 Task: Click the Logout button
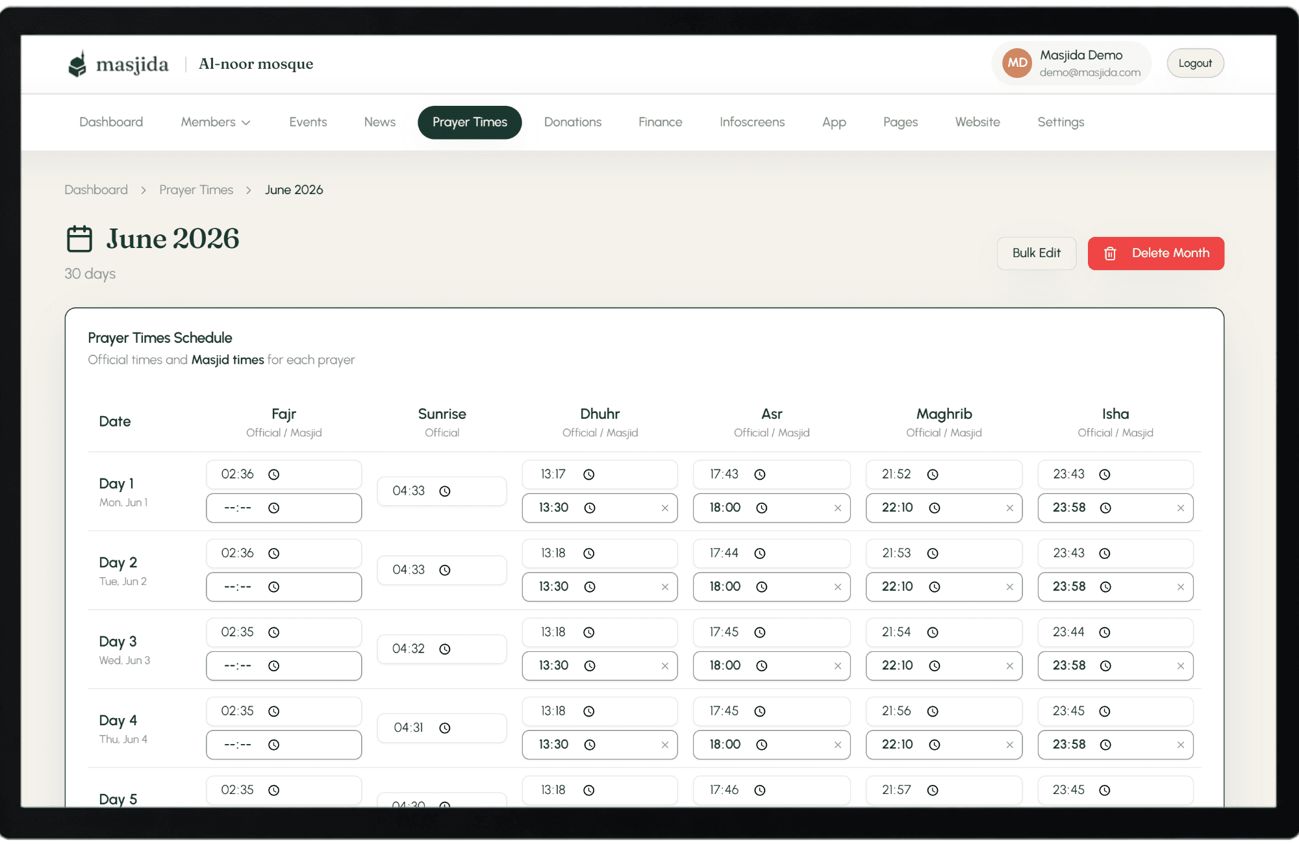click(1195, 63)
